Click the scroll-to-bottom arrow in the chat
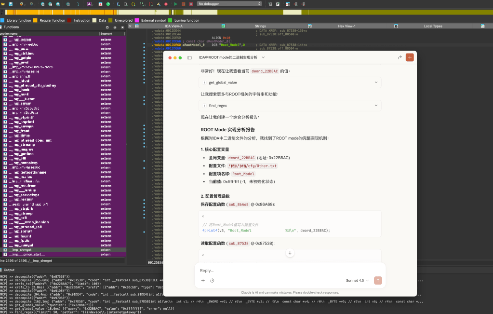 coord(290,253)
